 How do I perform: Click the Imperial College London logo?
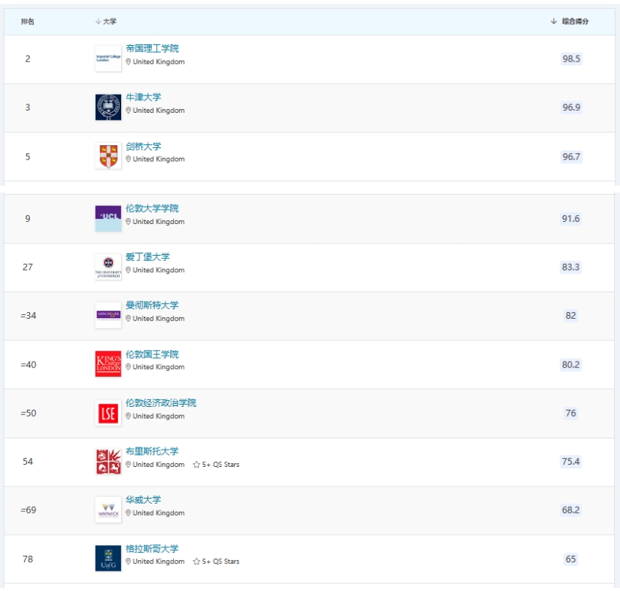pyautogui.click(x=108, y=59)
